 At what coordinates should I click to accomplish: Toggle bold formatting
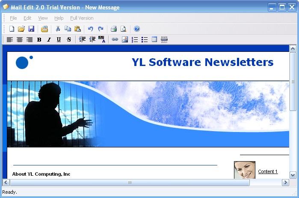coord(39,39)
